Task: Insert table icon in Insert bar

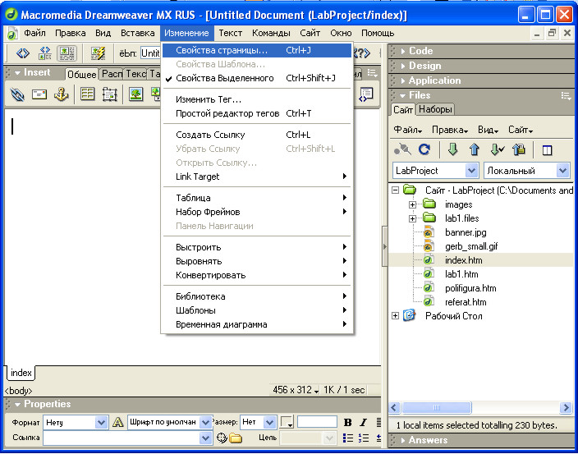Action: pos(87,94)
